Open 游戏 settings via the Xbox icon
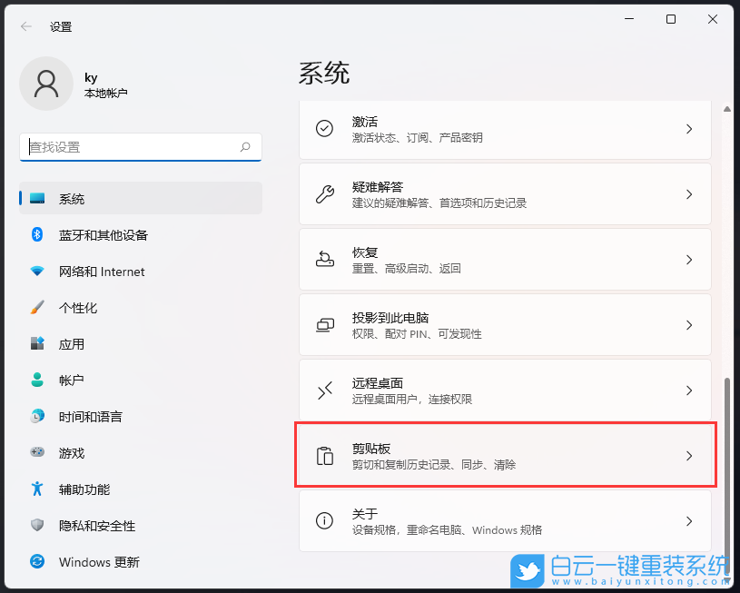This screenshot has width=740, height=593. point(36,452)
